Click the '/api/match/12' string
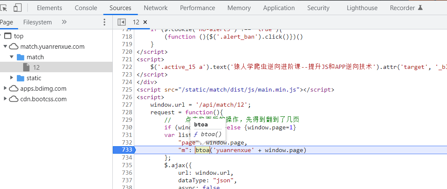This screenshot has width=447, height=189. pos(222,105)
